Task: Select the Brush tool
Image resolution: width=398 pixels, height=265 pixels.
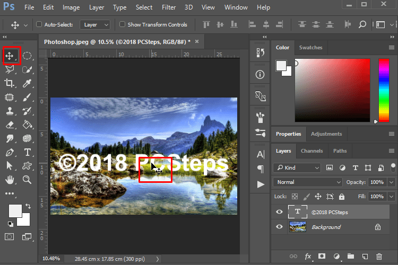Action: 27,97
